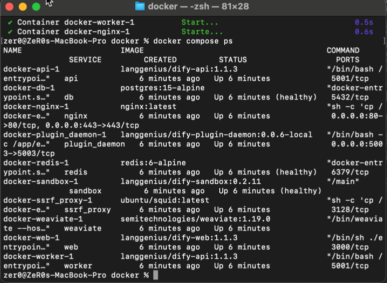The width and height of the screenshot is (387, 283).
Task: Click the folder icon in title bar
Action: click(140, 6)
